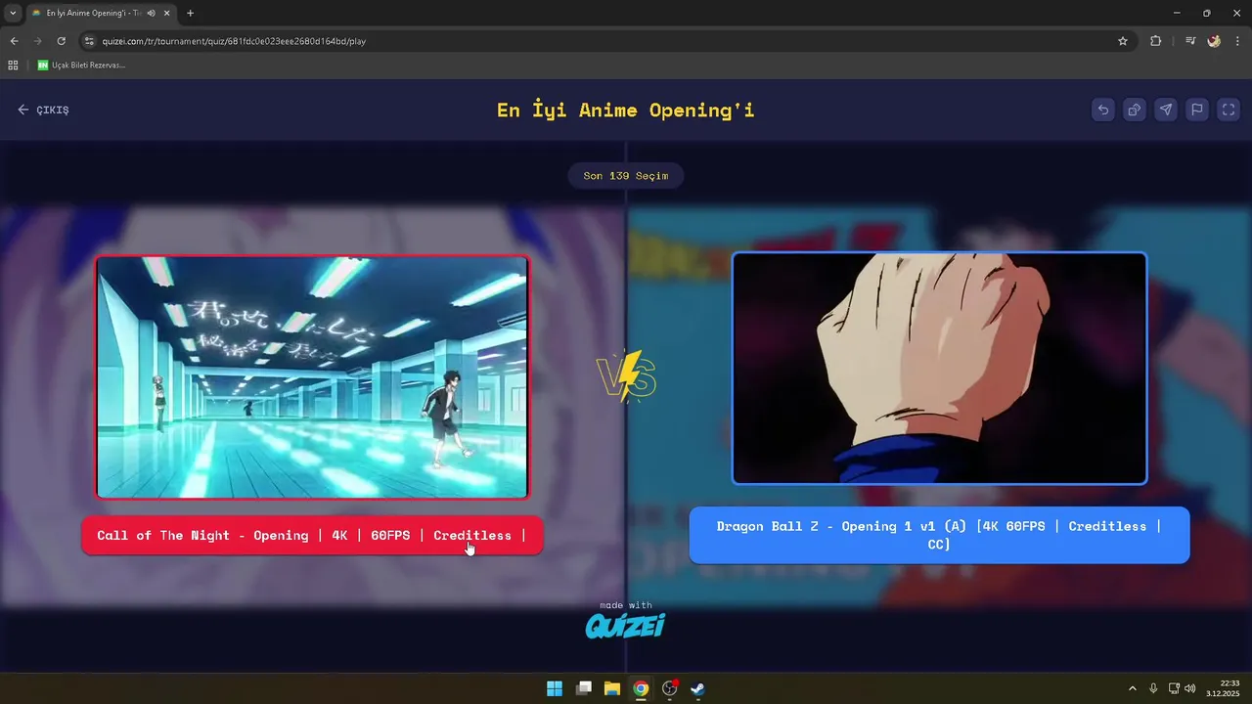Toggle fullscreen mode icon
The width and height of the screenshot is (1252, 704).
pos(1229,110)
